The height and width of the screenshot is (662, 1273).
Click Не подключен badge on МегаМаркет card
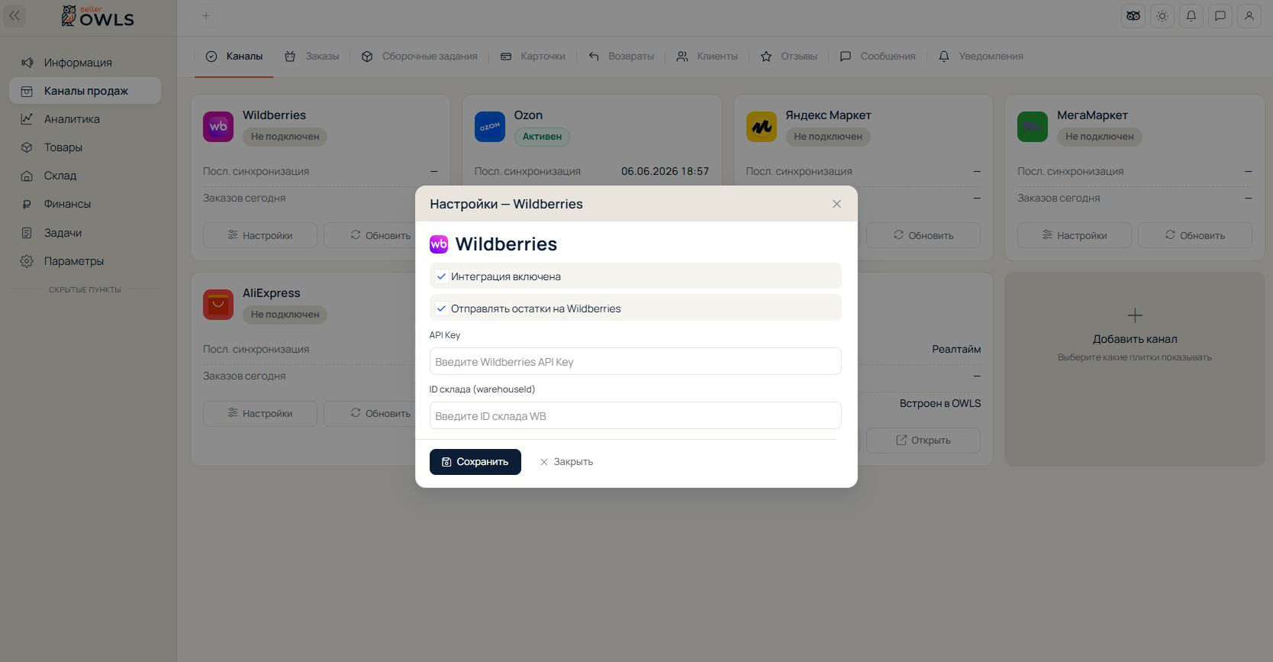(1099, 137)
